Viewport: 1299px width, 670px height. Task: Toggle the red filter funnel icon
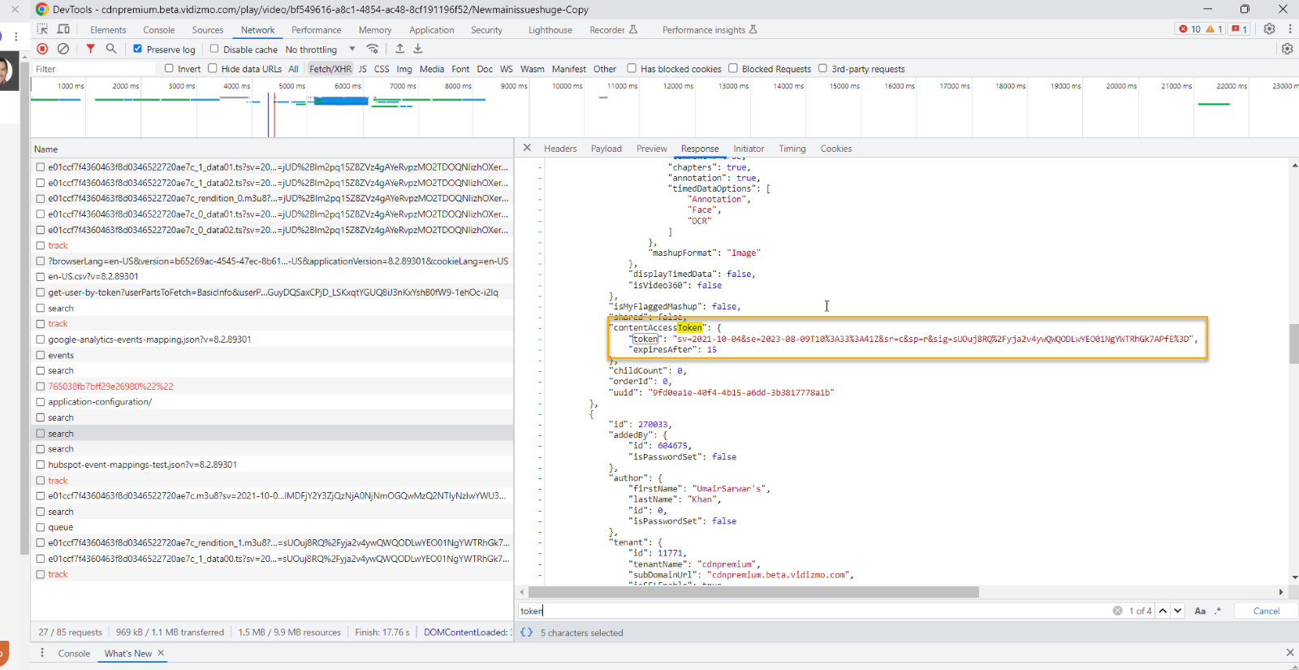click(90, 49)
